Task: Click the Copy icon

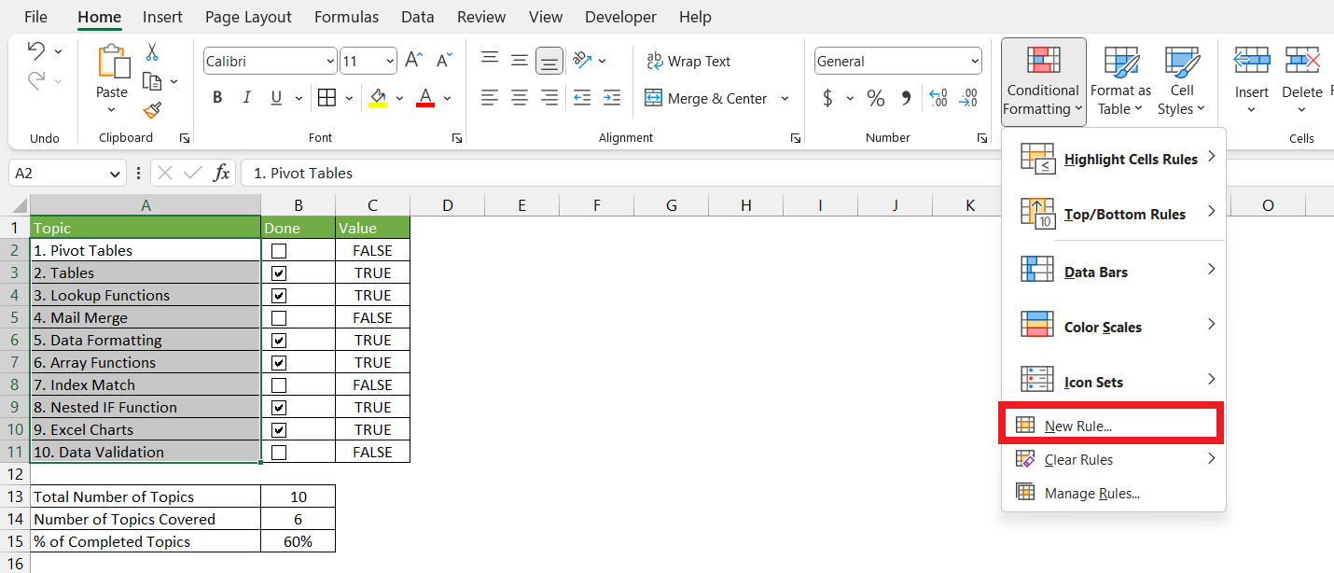Action: click(x=152, y=81)
